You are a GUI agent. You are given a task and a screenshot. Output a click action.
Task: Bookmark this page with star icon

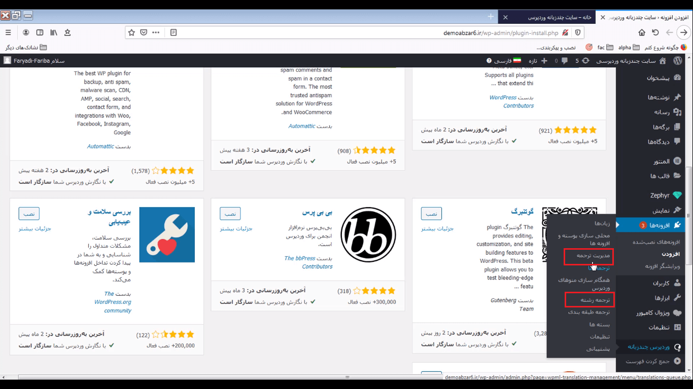pos(131,32)
